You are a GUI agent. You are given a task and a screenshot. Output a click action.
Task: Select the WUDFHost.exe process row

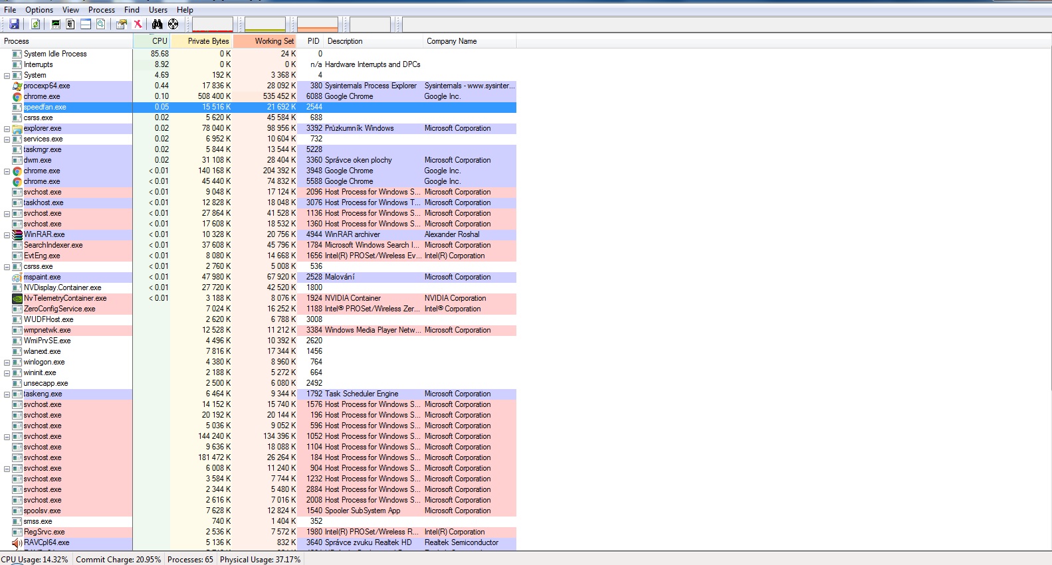tap(258, 319)
